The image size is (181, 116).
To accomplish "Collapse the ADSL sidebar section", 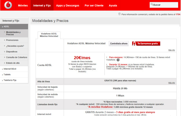I will coord(6,27).
